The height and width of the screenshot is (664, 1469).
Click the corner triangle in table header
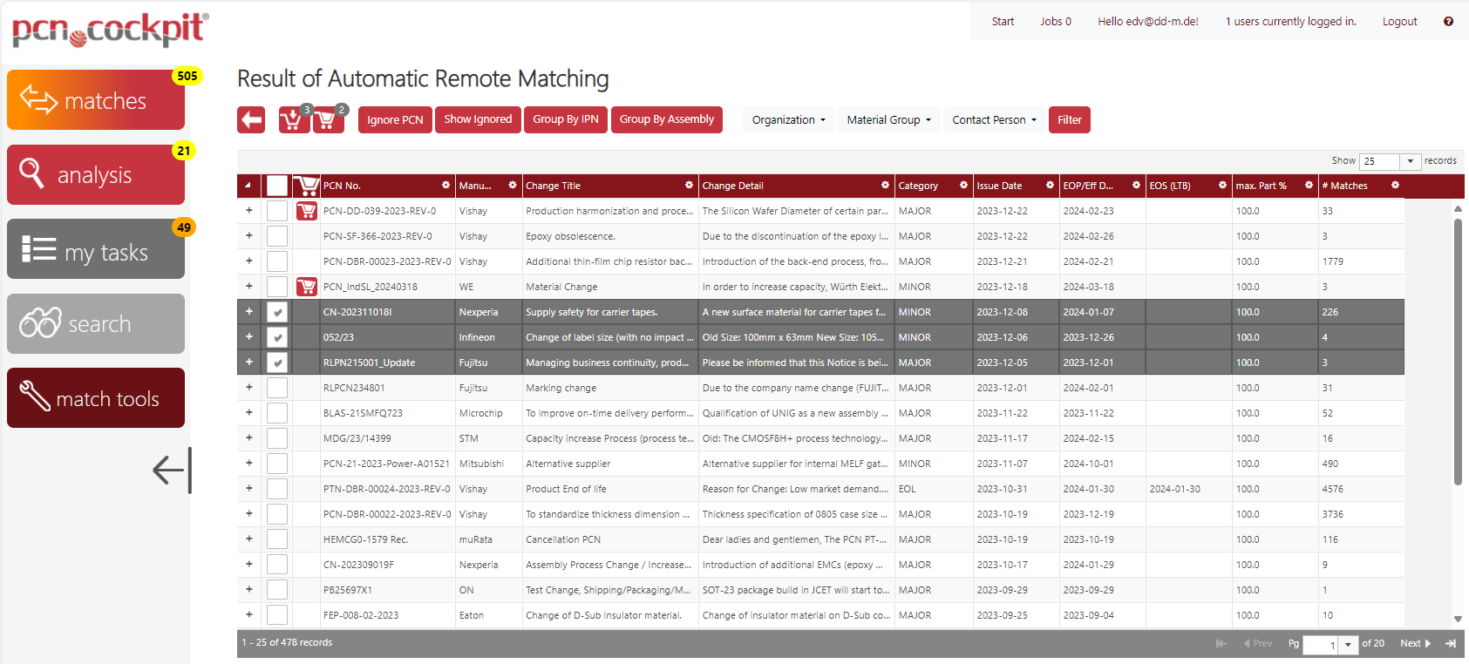(248, 186)
